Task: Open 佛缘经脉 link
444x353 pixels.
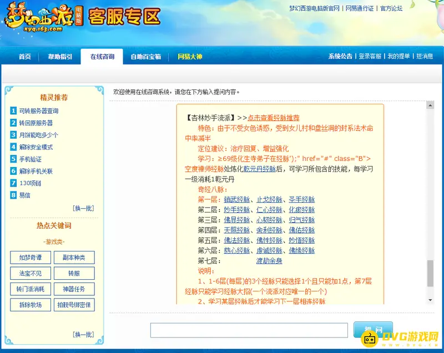Action: pyautogui.click(x=302, y=250)
